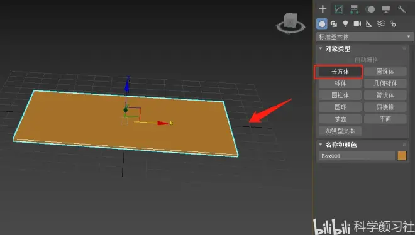Open the Utilities wrench icon
Viewport: 415px width, 235px height.
pos(402,9)
